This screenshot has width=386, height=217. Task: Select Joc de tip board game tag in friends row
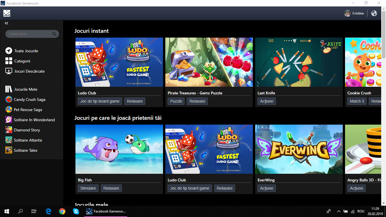(x=190, y=188)
